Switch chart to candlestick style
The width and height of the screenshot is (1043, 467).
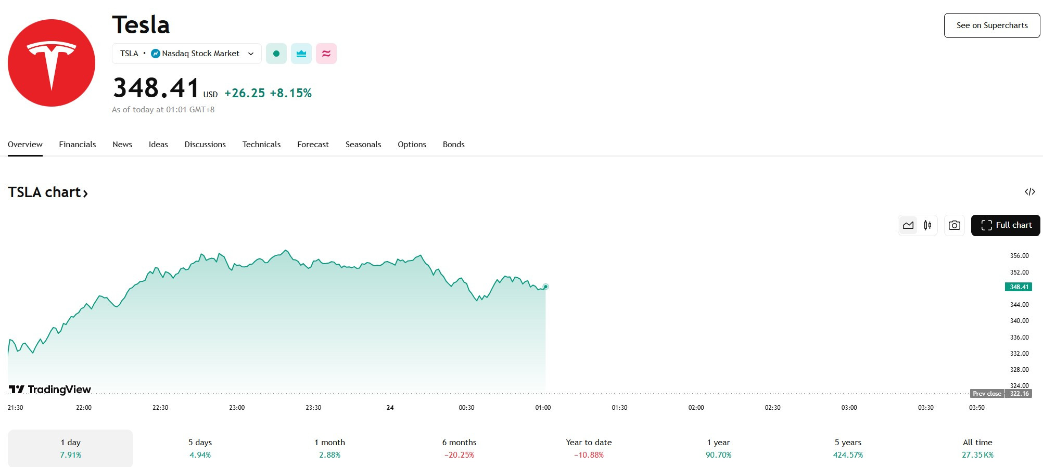(x=927, y=225)
